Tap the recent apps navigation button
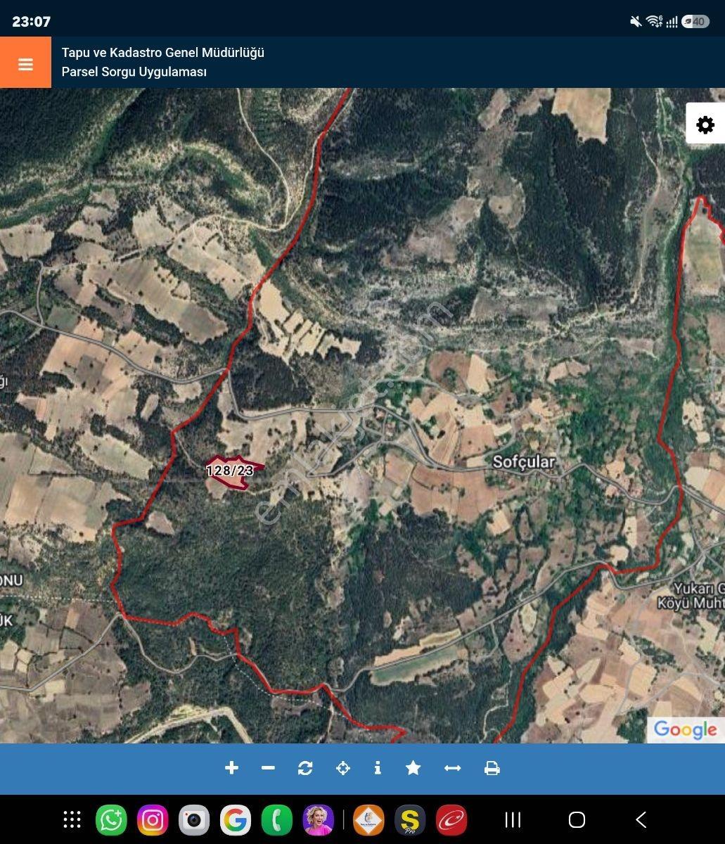 (513, 819)
